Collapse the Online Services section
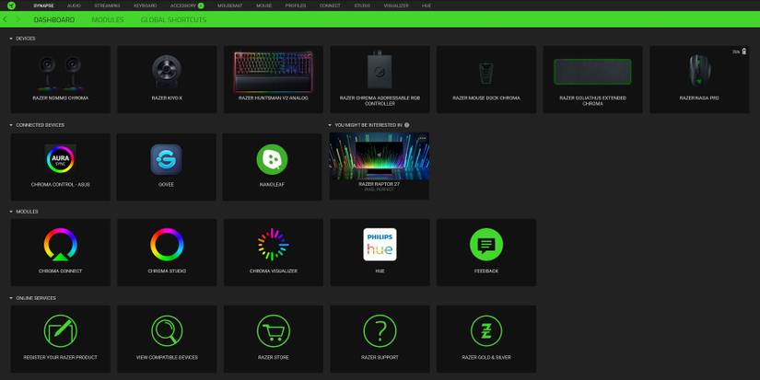Screen dimensions: 760x380 11,298
